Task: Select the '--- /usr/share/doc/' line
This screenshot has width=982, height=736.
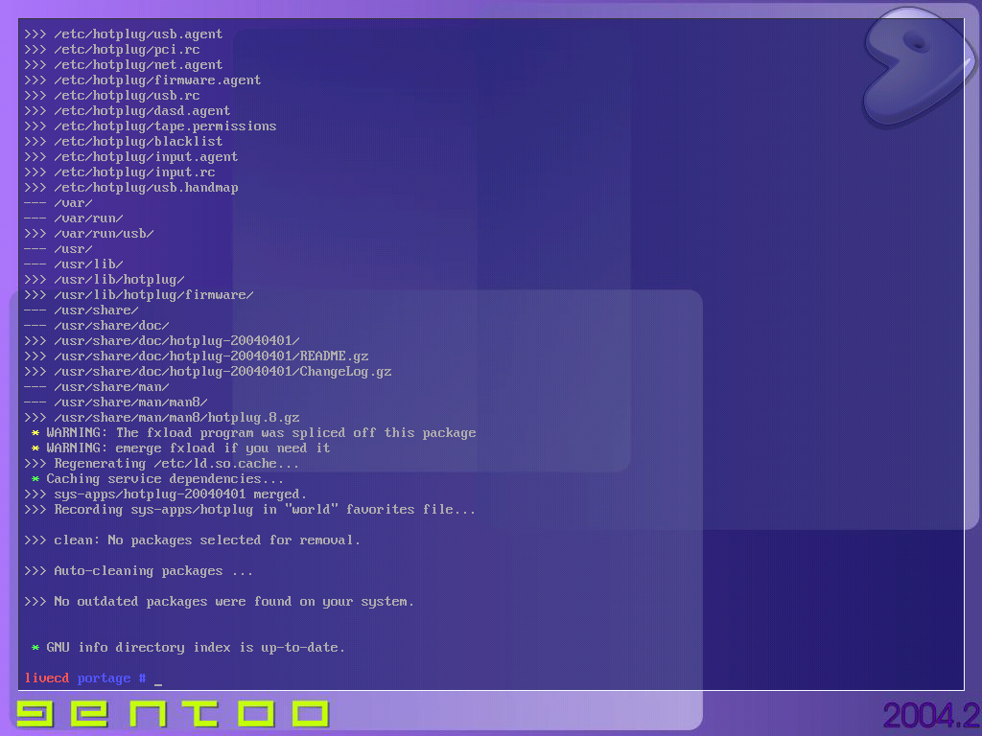Action: 97,326
